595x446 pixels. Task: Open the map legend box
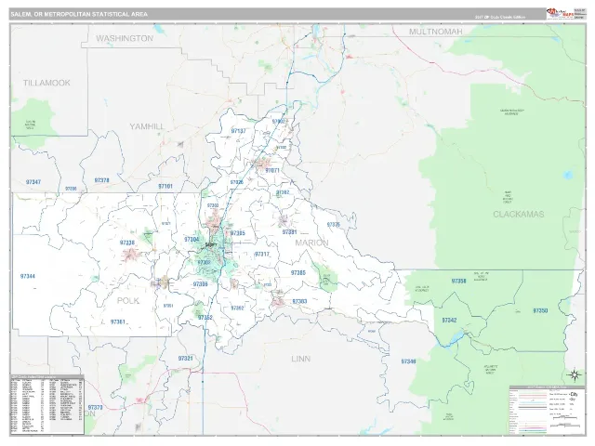(547, 410)
